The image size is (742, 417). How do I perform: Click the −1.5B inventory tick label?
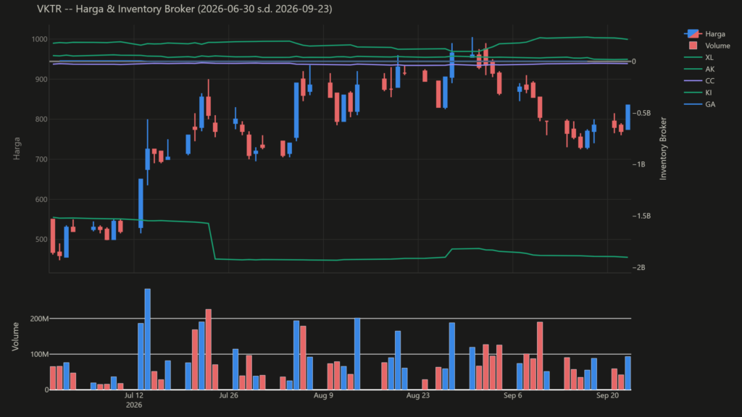click(x=641, y=216)
